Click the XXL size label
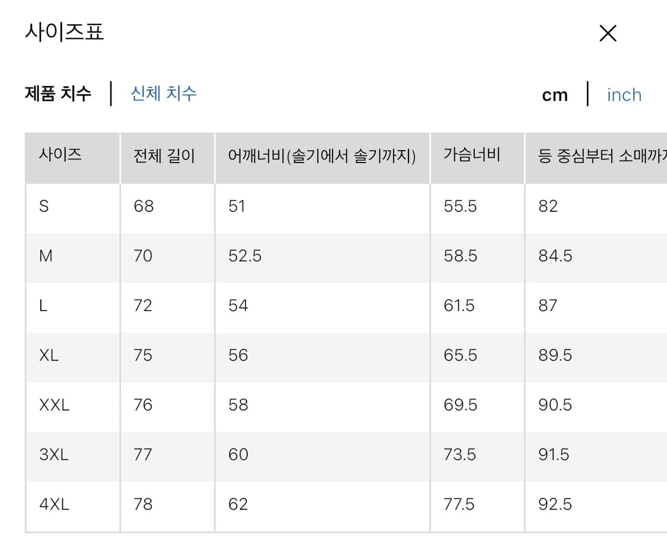This screenshot has width=667, height=559. (53, 405)
